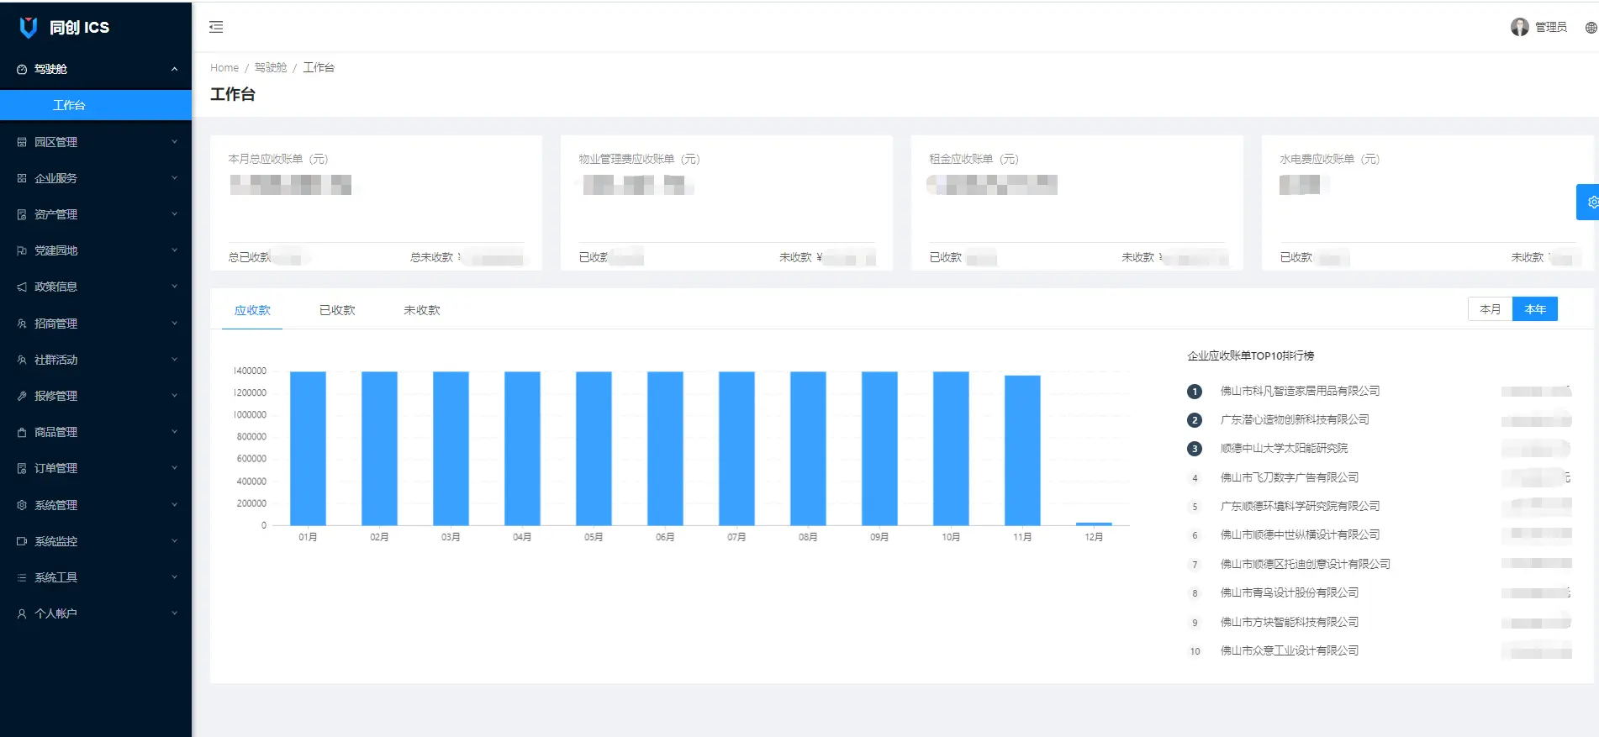Expand the 政策信息 submenu chevron

pos(174,286)
